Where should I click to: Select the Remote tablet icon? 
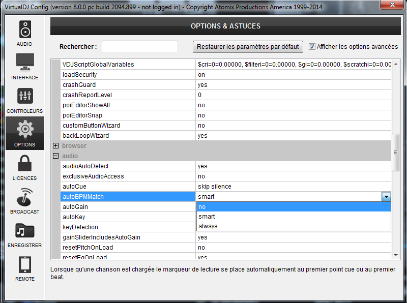25,264
